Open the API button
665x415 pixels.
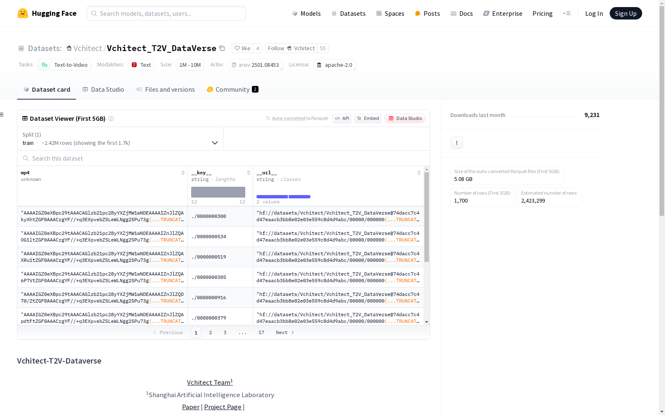pyautogui.click(x=342, y=118)
